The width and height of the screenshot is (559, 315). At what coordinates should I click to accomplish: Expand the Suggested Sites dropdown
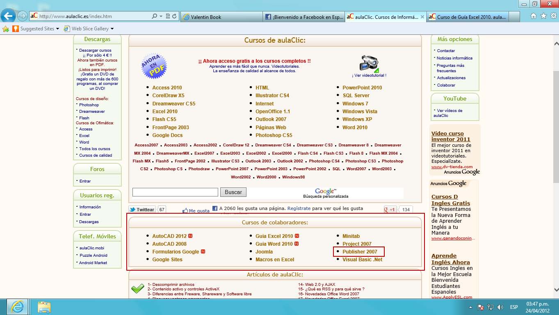click(57, 29)
